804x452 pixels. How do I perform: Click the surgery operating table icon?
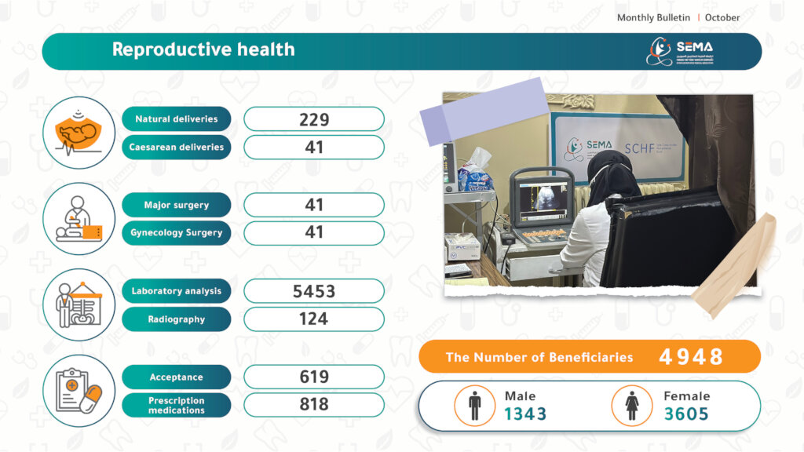tap(79, 218)
